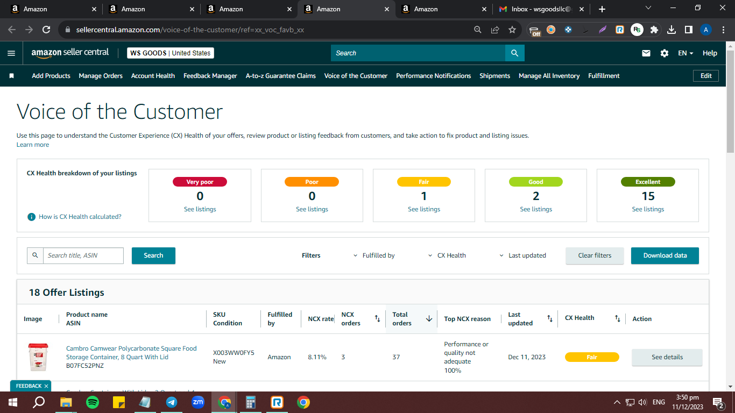This screenshot has width=735, height=413.
Task: Open Windows Start menu
Action: (13, 402)
